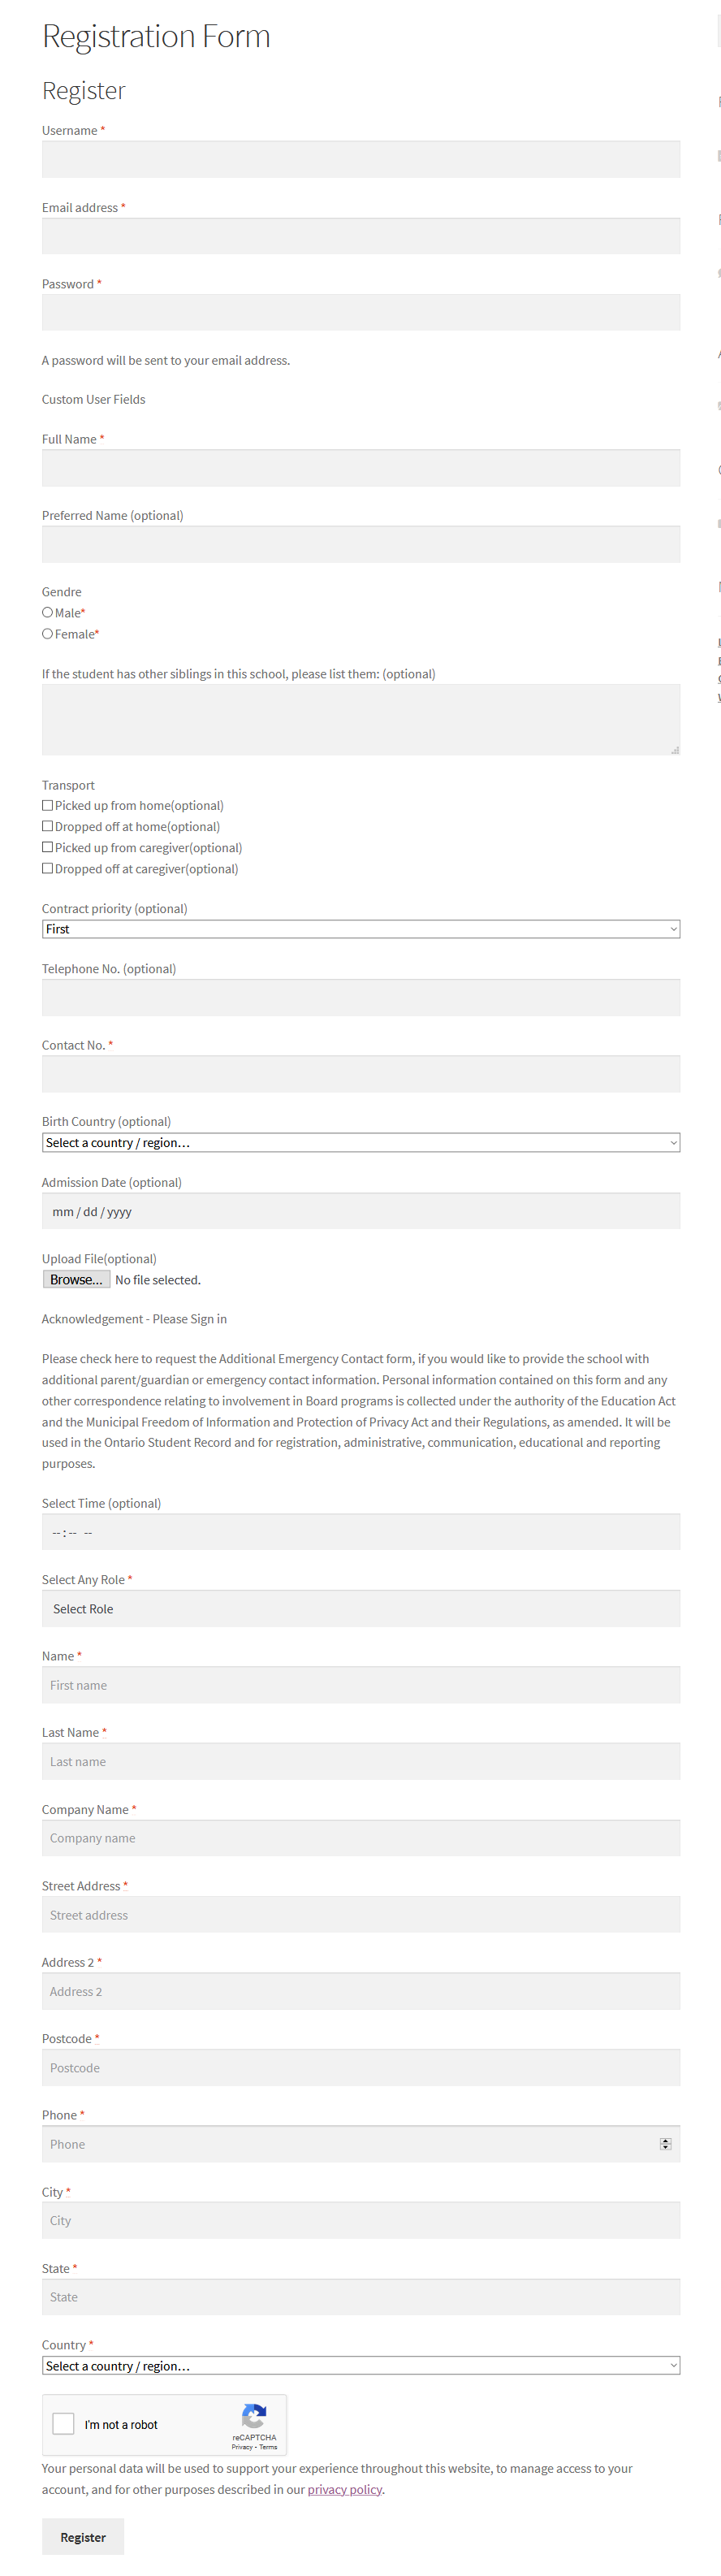
Task: Select the Female radio button
Action: point(47,633)
